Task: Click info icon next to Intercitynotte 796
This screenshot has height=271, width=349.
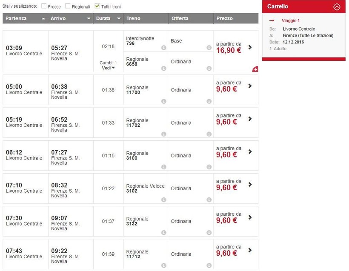Action: [163, 48]
